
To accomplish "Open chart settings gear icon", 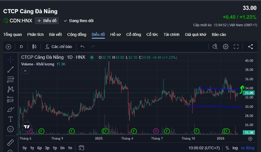I will (226, 47).
